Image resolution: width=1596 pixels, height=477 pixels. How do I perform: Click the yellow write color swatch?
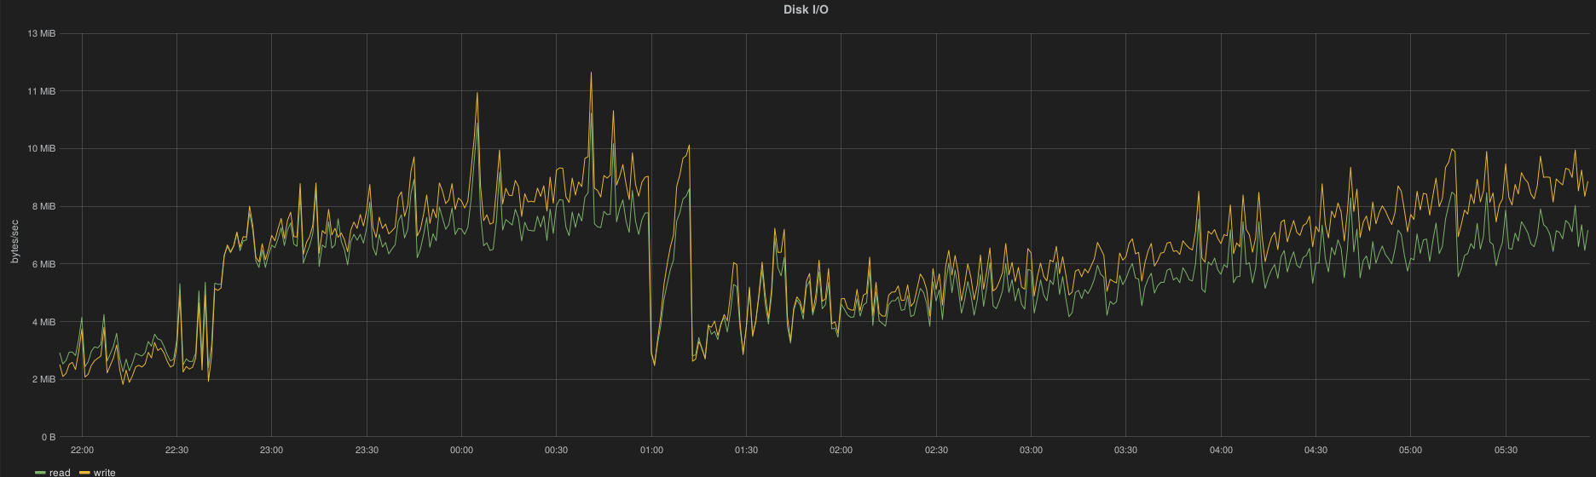[x=84, y=473]
